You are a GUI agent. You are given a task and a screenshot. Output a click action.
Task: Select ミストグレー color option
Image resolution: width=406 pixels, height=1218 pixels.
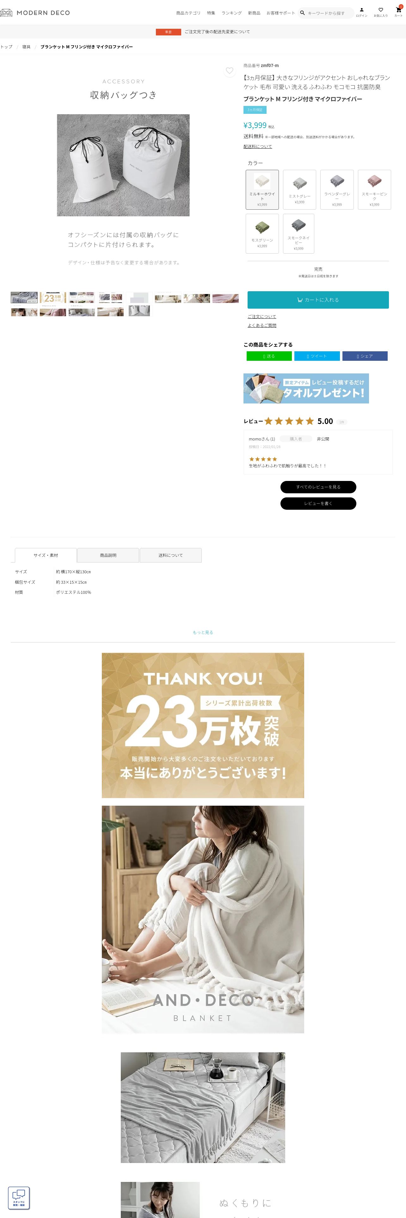click(300, 190)
